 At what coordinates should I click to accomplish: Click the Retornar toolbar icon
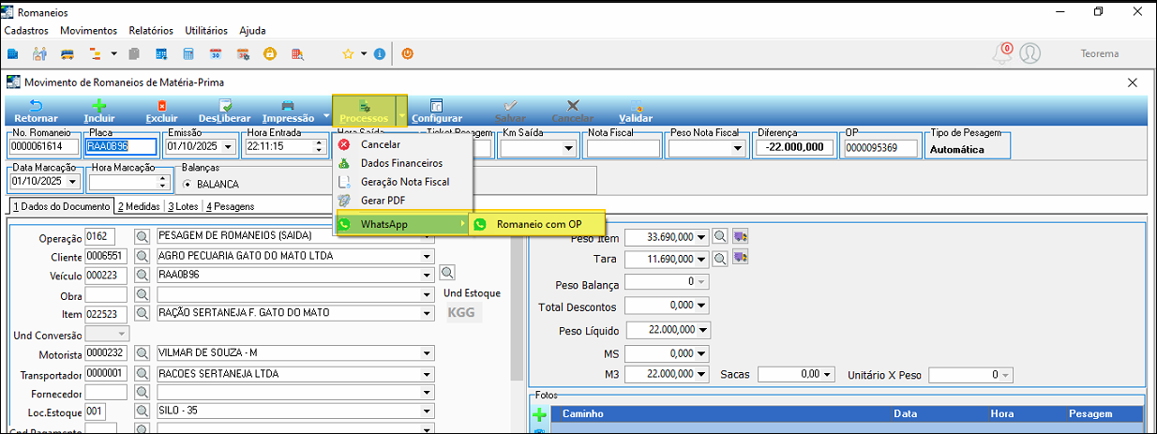coord(36,106)
